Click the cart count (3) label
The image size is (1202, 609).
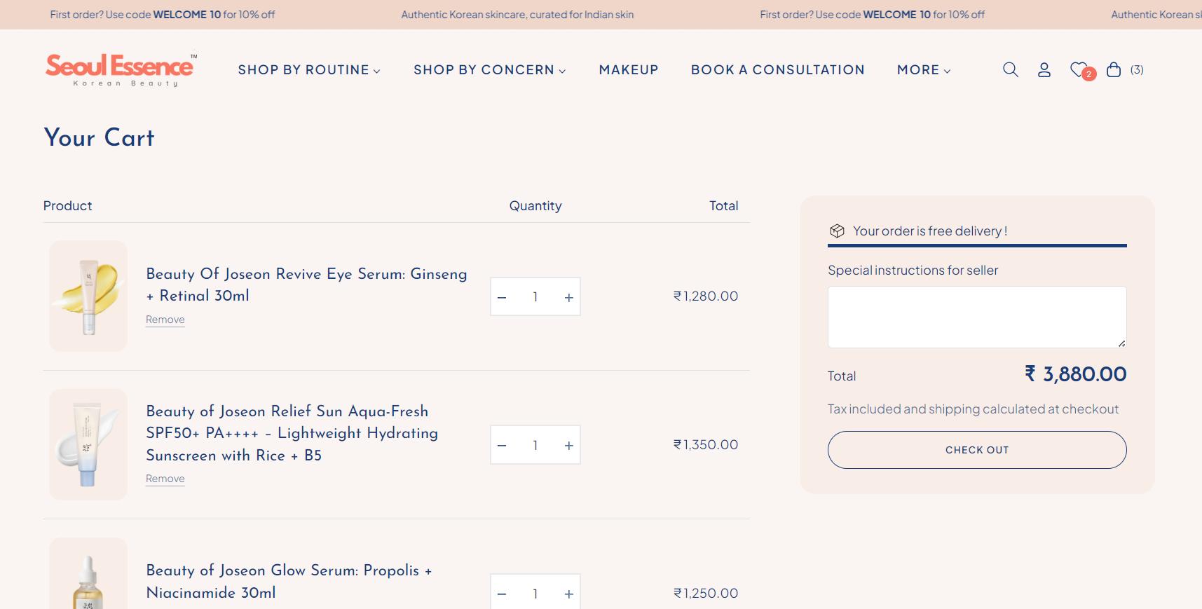[x=1137, y=70]
